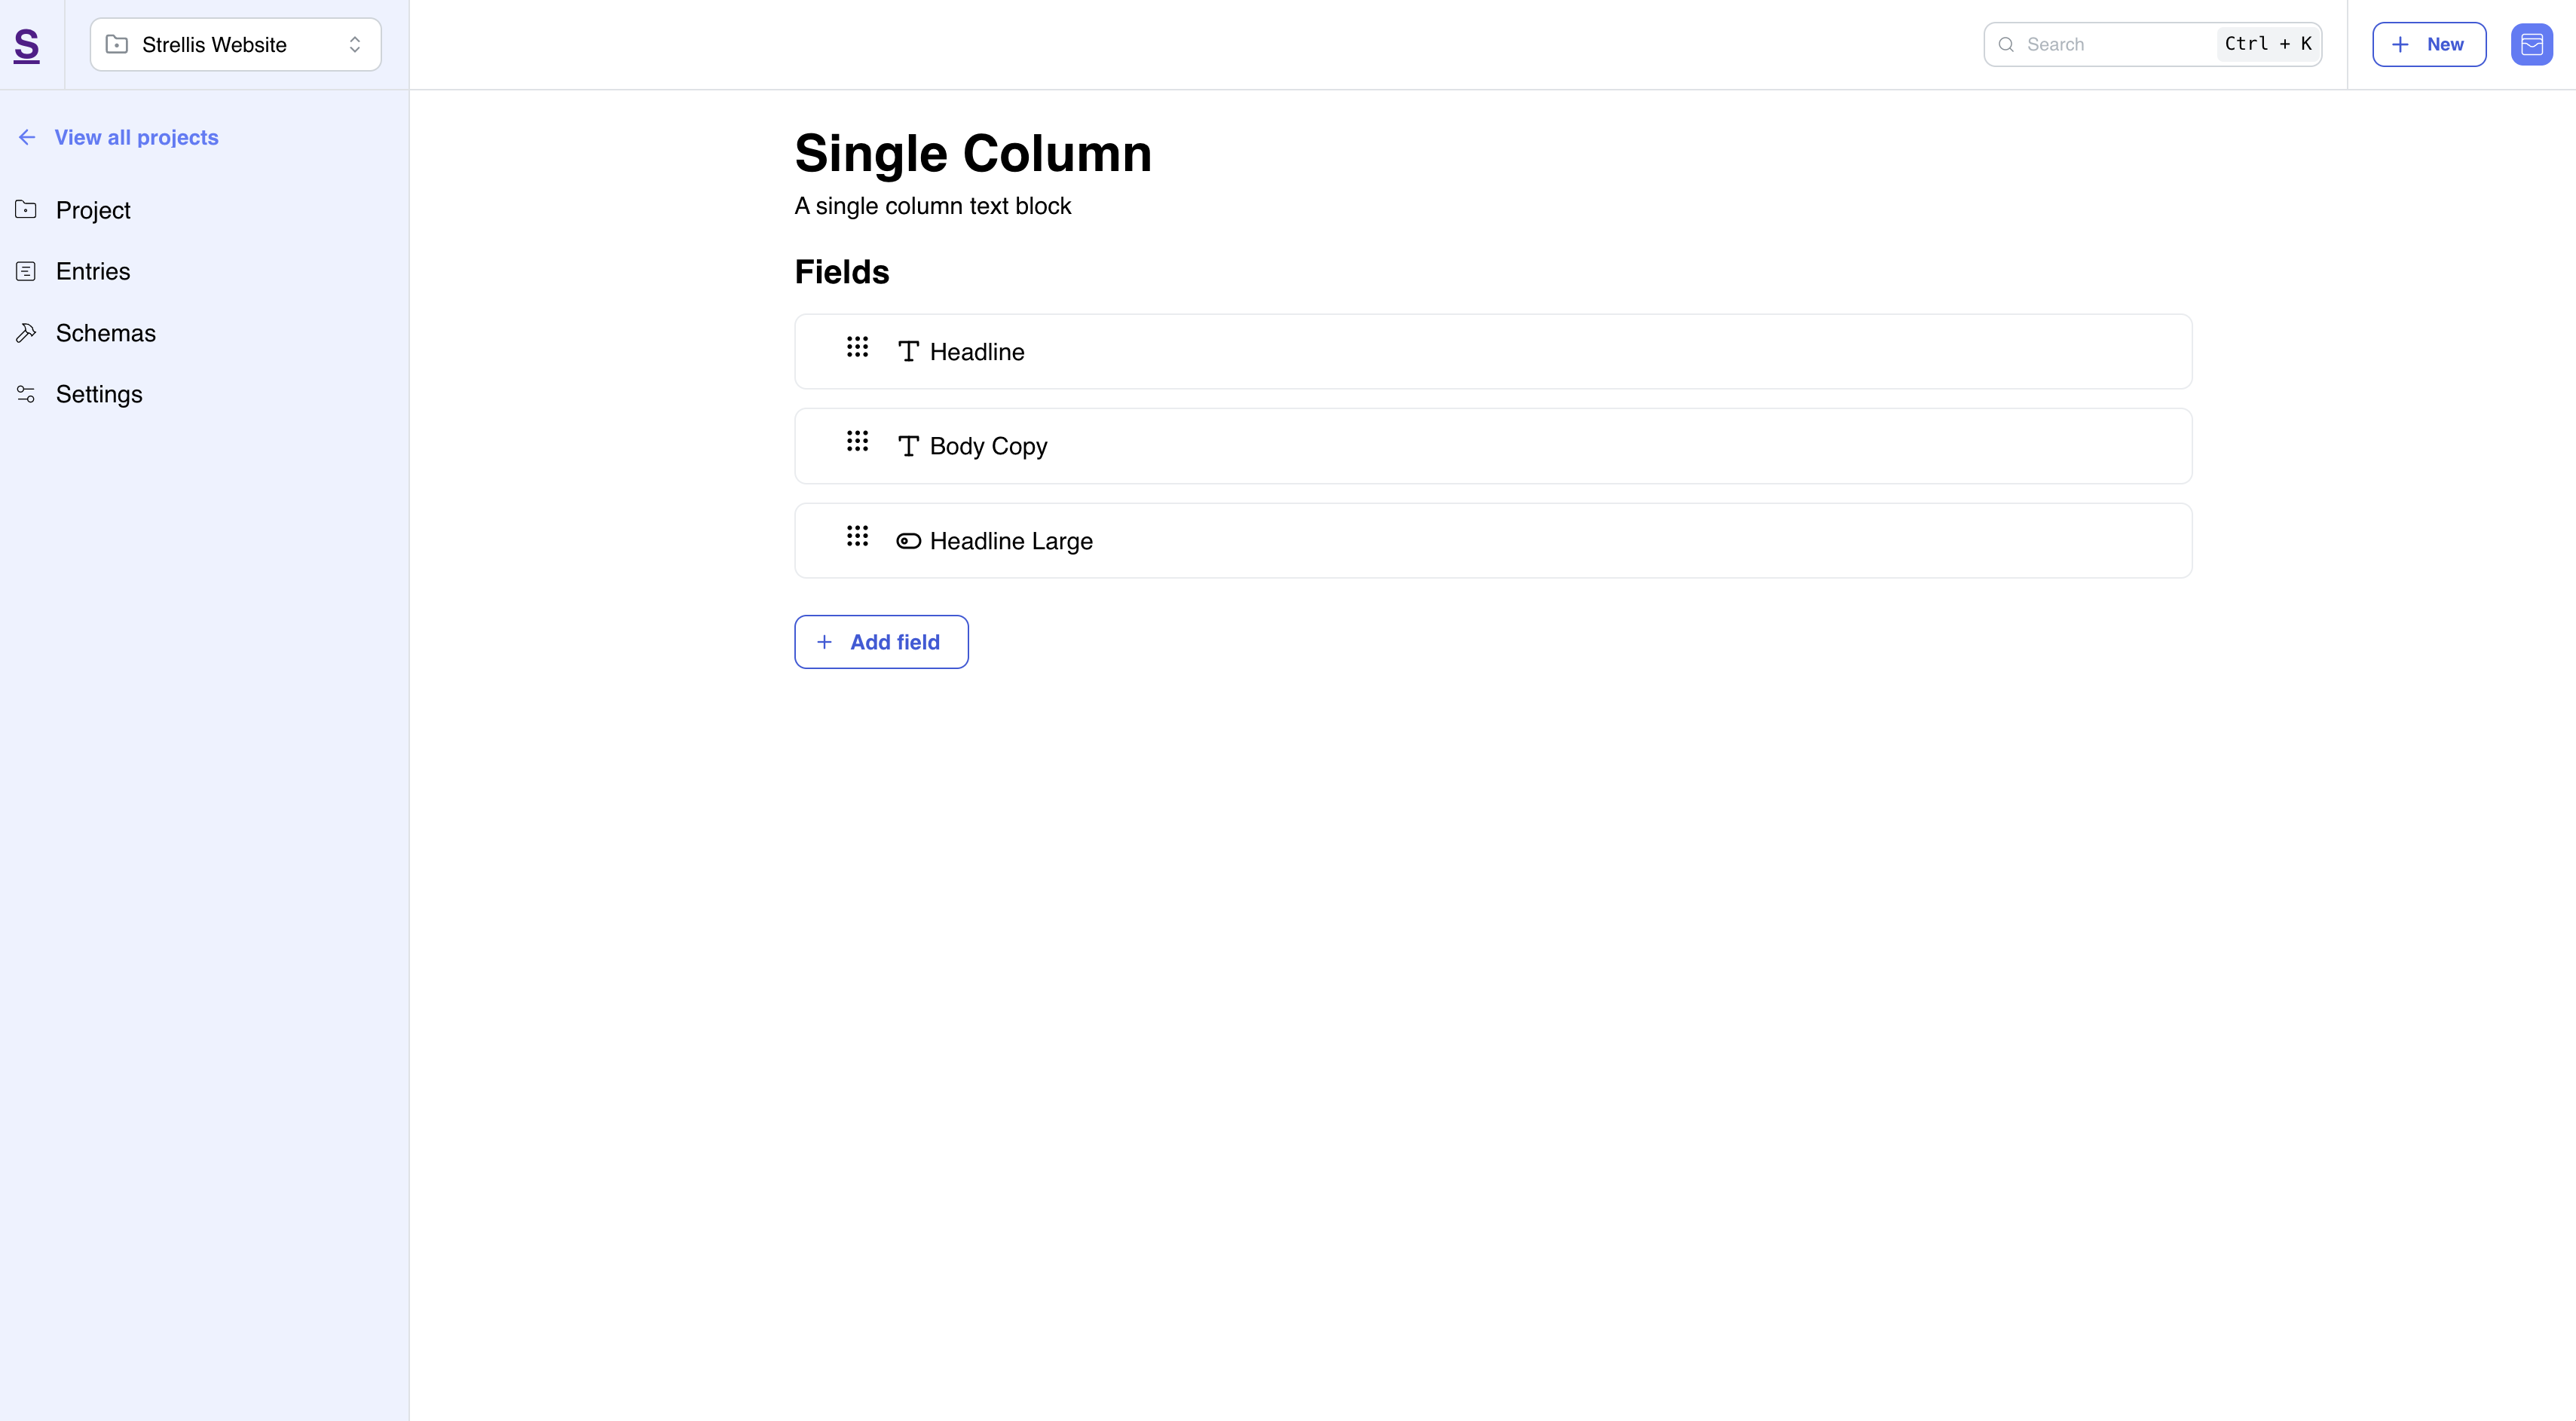
Task: Click the New button in the header
Action: click(2429, 44)
